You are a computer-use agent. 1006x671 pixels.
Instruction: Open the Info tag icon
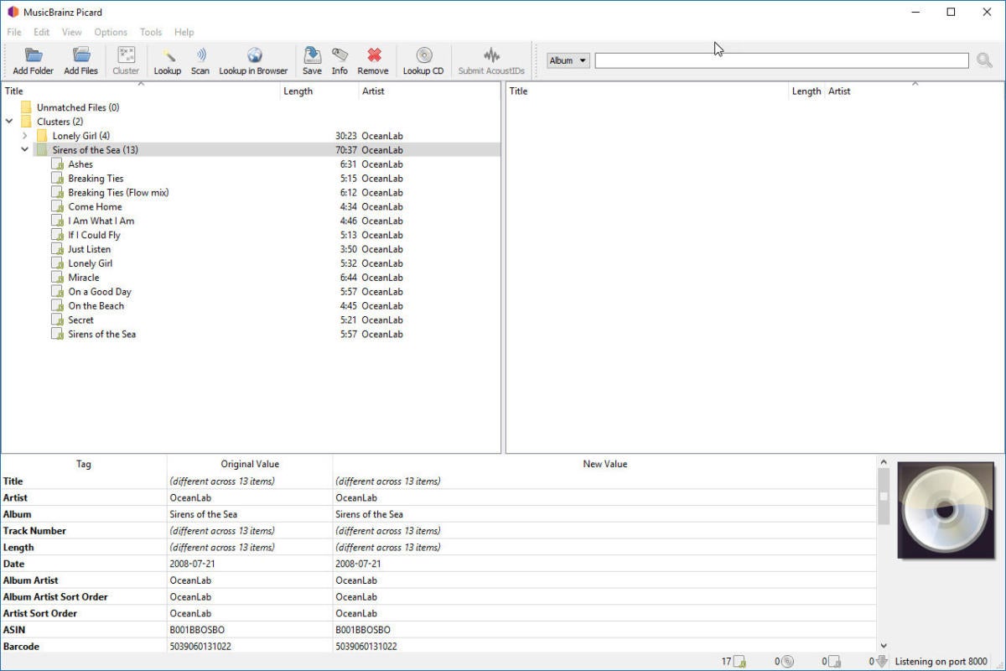(x=340, y=56)
